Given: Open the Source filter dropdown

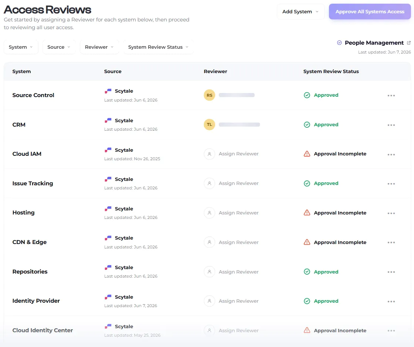Looking at the screenshot, I should (x=59, y=47).
